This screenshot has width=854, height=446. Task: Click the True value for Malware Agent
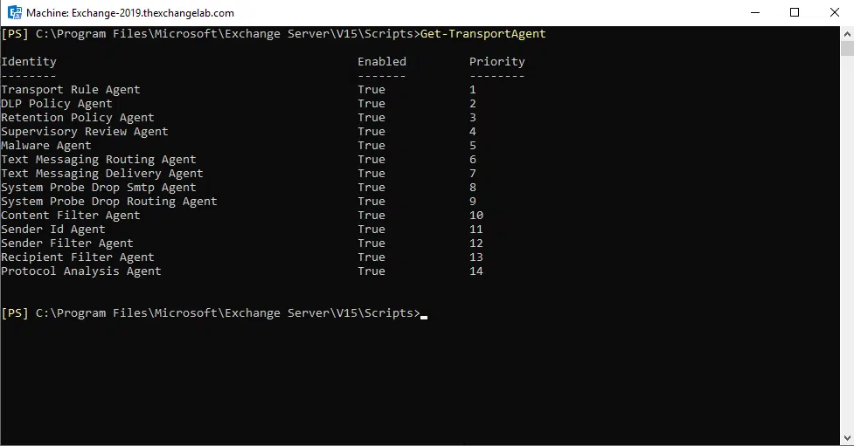371,145
